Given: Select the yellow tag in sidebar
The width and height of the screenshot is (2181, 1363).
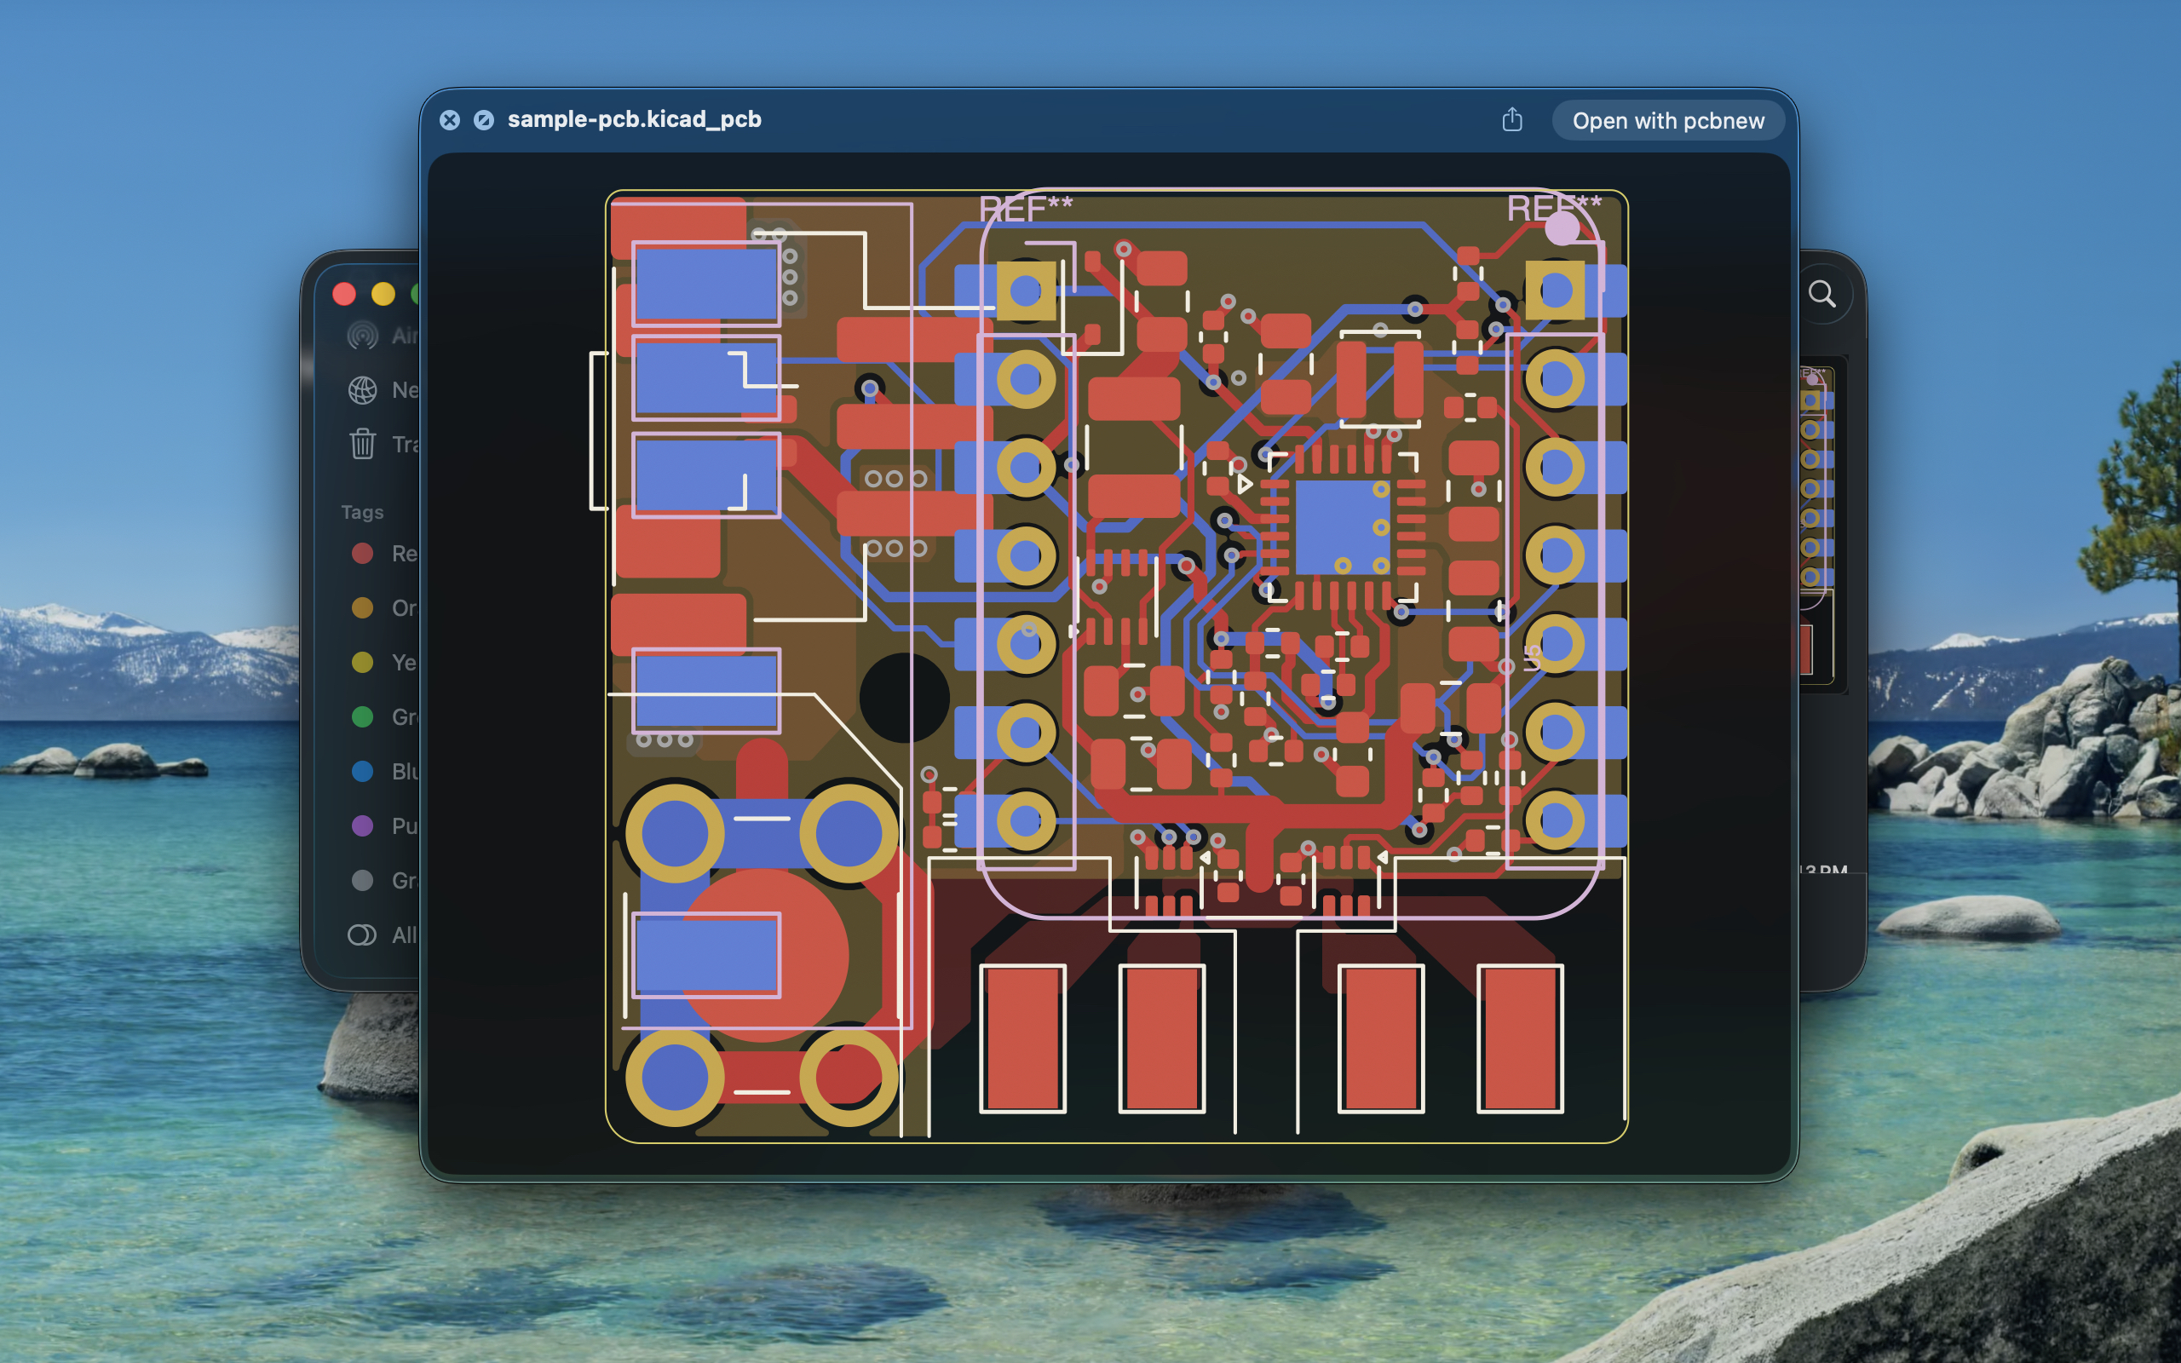Looking at the screenshot, I should click(362, 663).
